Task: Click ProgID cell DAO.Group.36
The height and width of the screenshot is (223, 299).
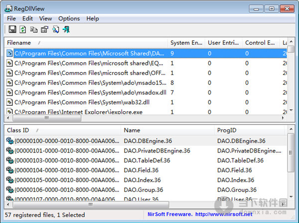Action: [x=237, y=190]
